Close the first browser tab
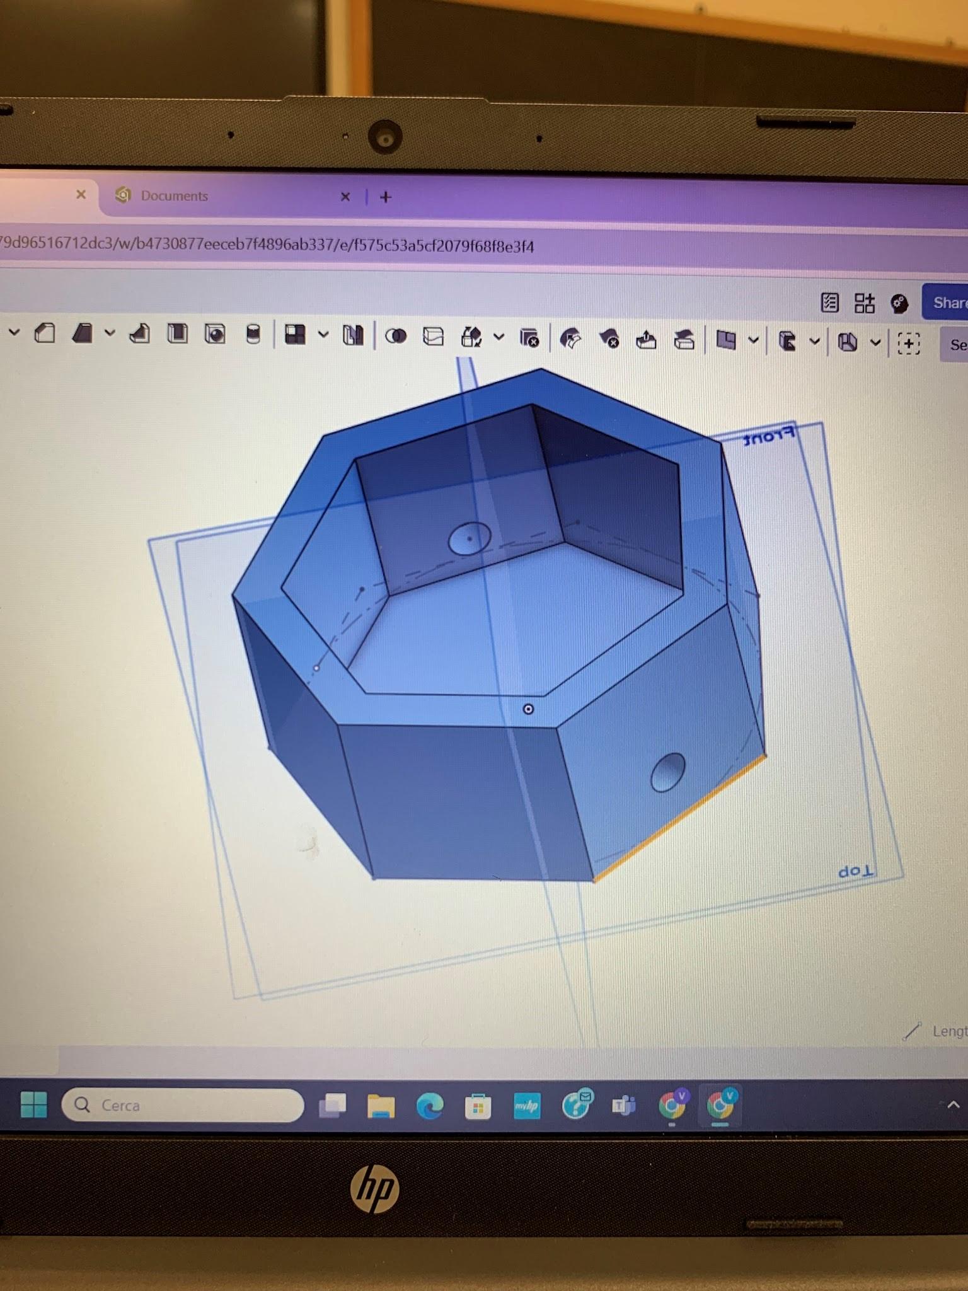The height and width of the screenshot is (1291, 968). pos(81,194)
